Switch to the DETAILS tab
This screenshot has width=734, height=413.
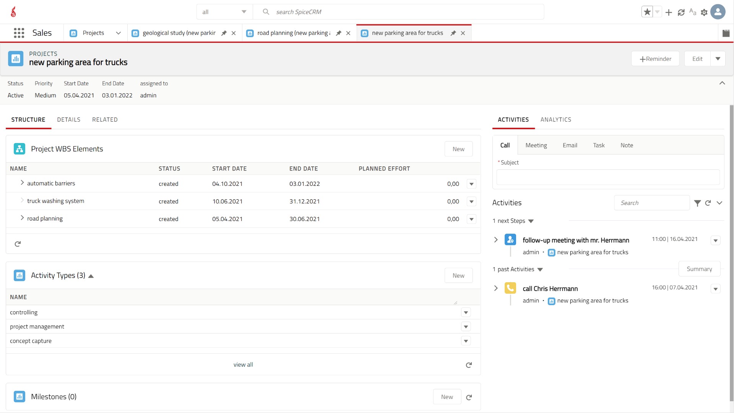point(69,120)
